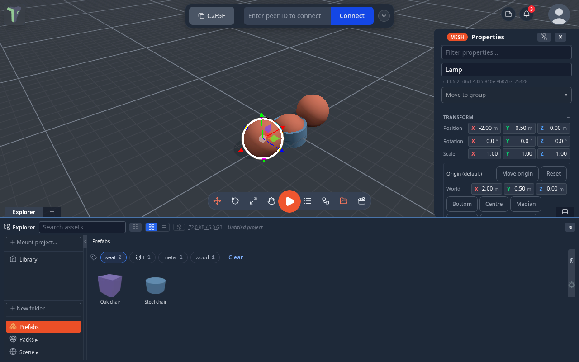Click the node graph icon in viewport toolbar
579x362 pixels.
(326, 201)
